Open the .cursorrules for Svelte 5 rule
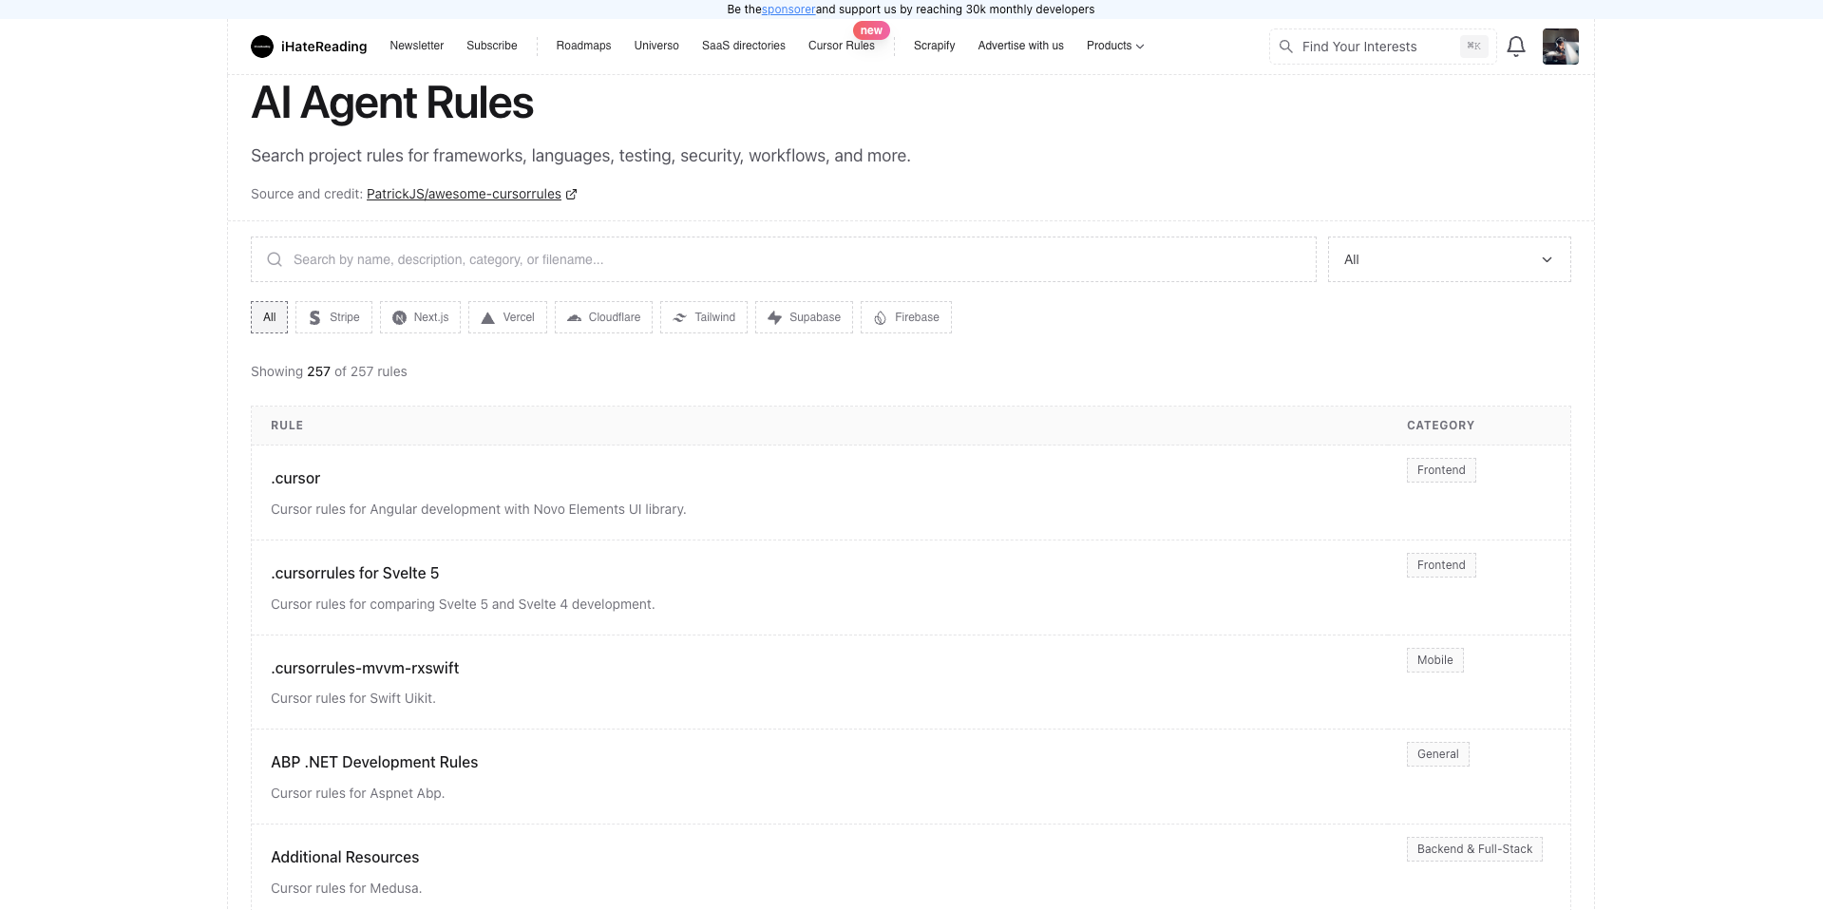Image resolution: width=1823 pixels, height=910 pixels. coord(354,573)
